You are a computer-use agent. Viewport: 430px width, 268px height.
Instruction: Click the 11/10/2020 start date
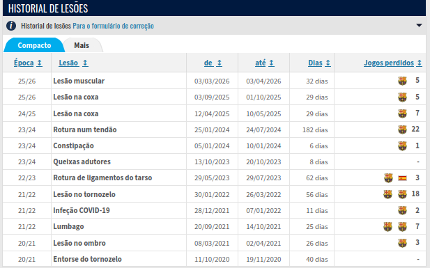click(x=212, y=259)
